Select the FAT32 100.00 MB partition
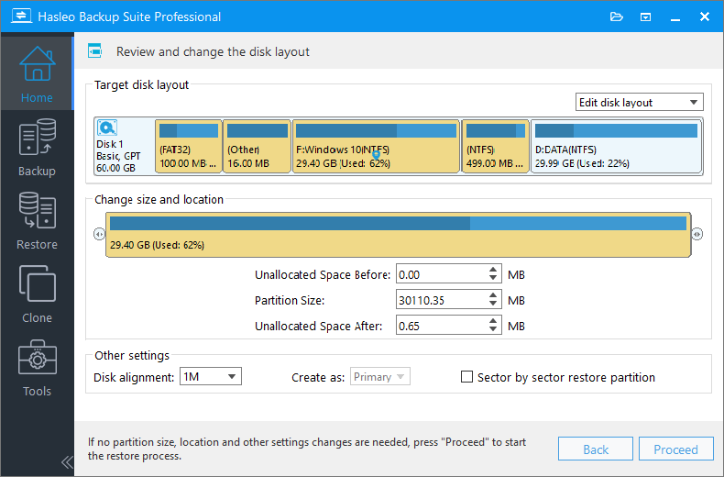The image size is (724, 477). tap(189, 146)
